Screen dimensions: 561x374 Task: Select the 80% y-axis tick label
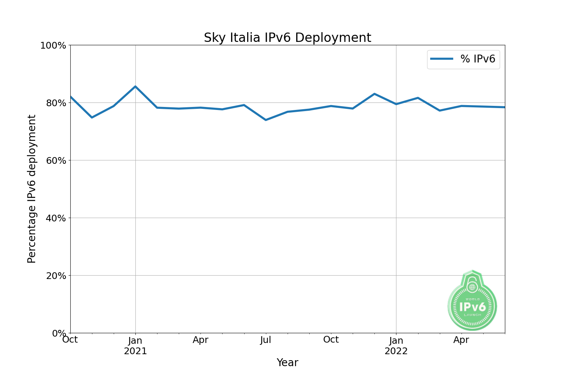(x=55, y=103)
